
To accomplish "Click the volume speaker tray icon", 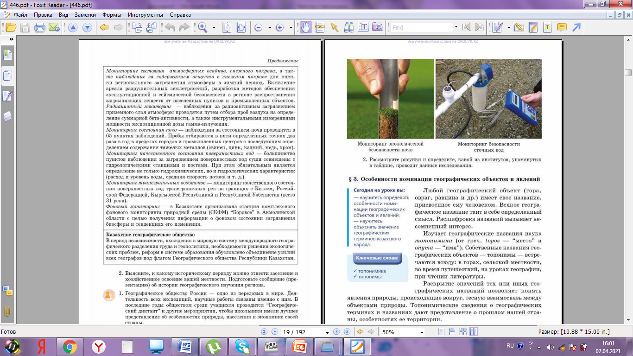I will pos(550,347).
